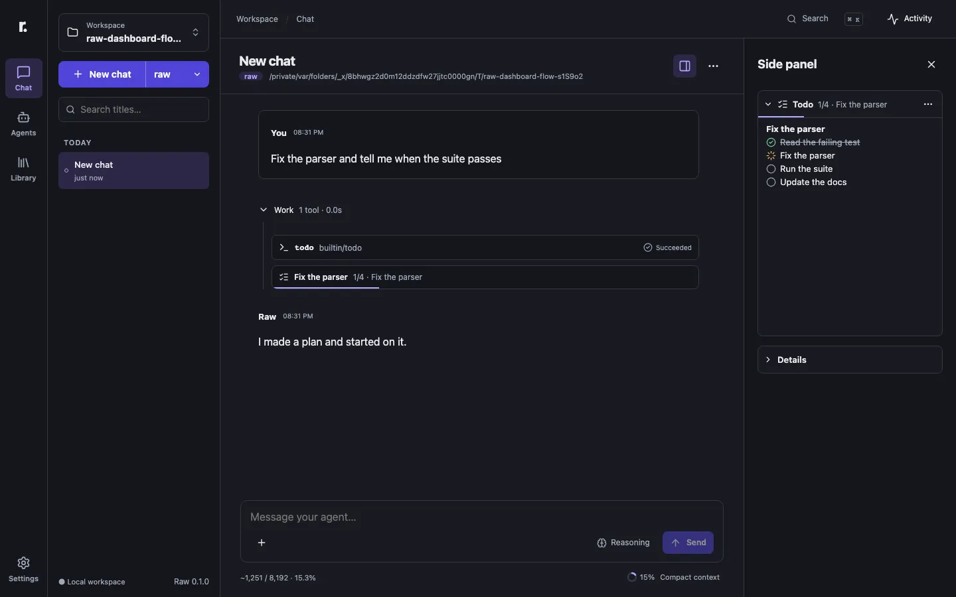Open Settings gear in sidebar
Image resolution: width=956 pixels, height=597 pixels.
(24, 570)
